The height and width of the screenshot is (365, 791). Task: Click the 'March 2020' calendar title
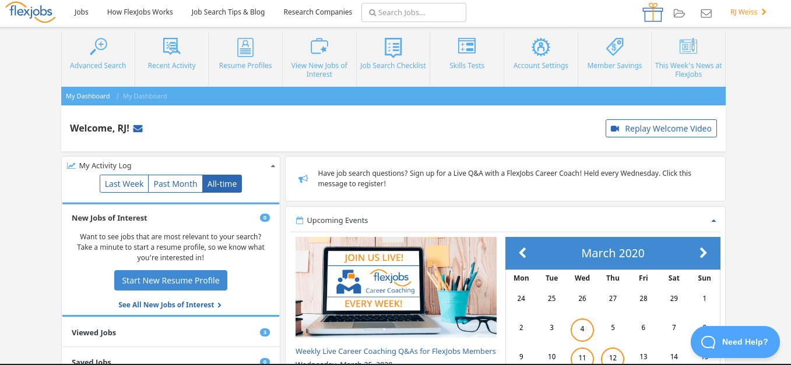pos(613,253)
